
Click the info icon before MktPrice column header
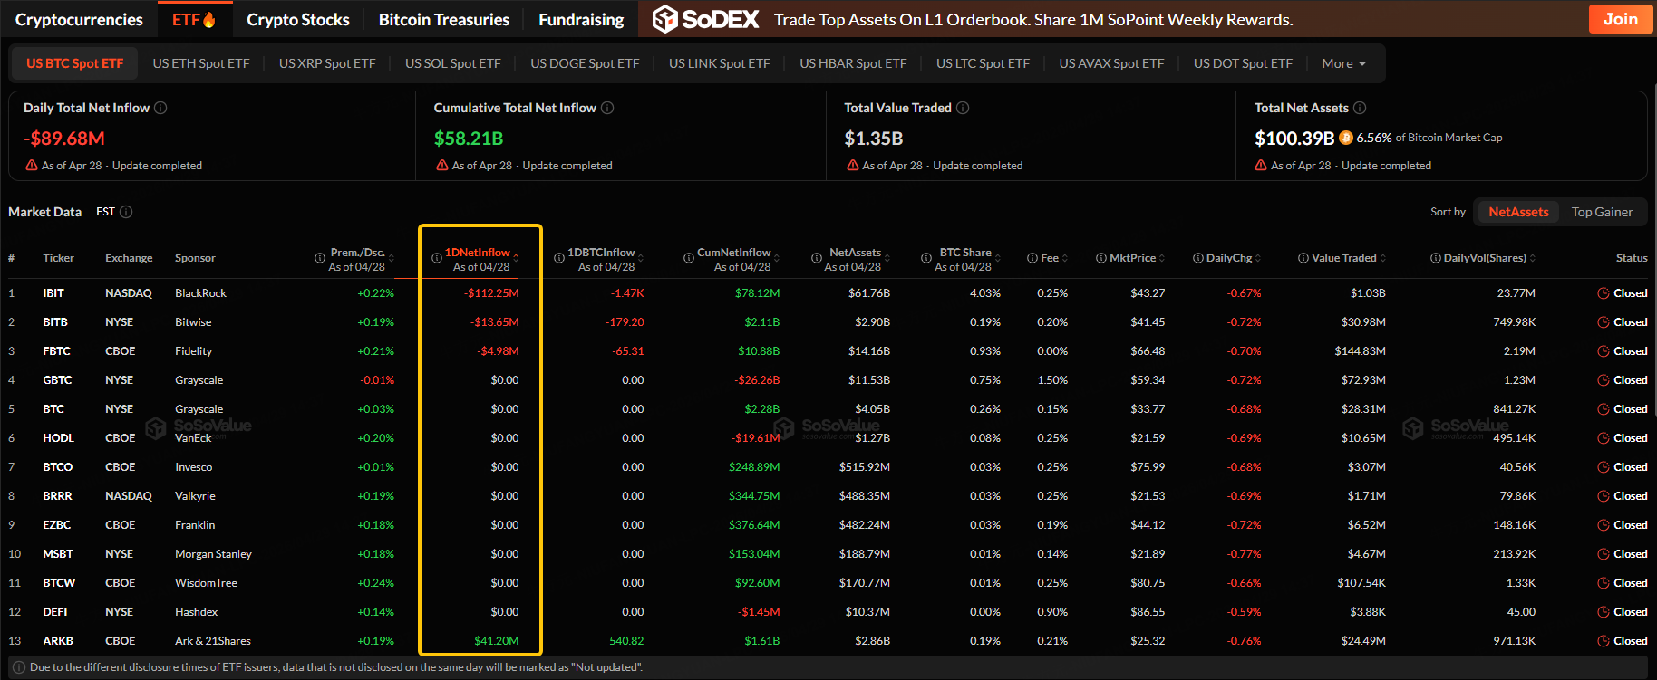(1101, 258)
